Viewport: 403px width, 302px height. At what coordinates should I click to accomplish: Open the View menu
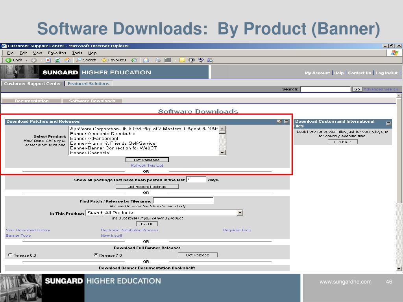pos(37,53)
